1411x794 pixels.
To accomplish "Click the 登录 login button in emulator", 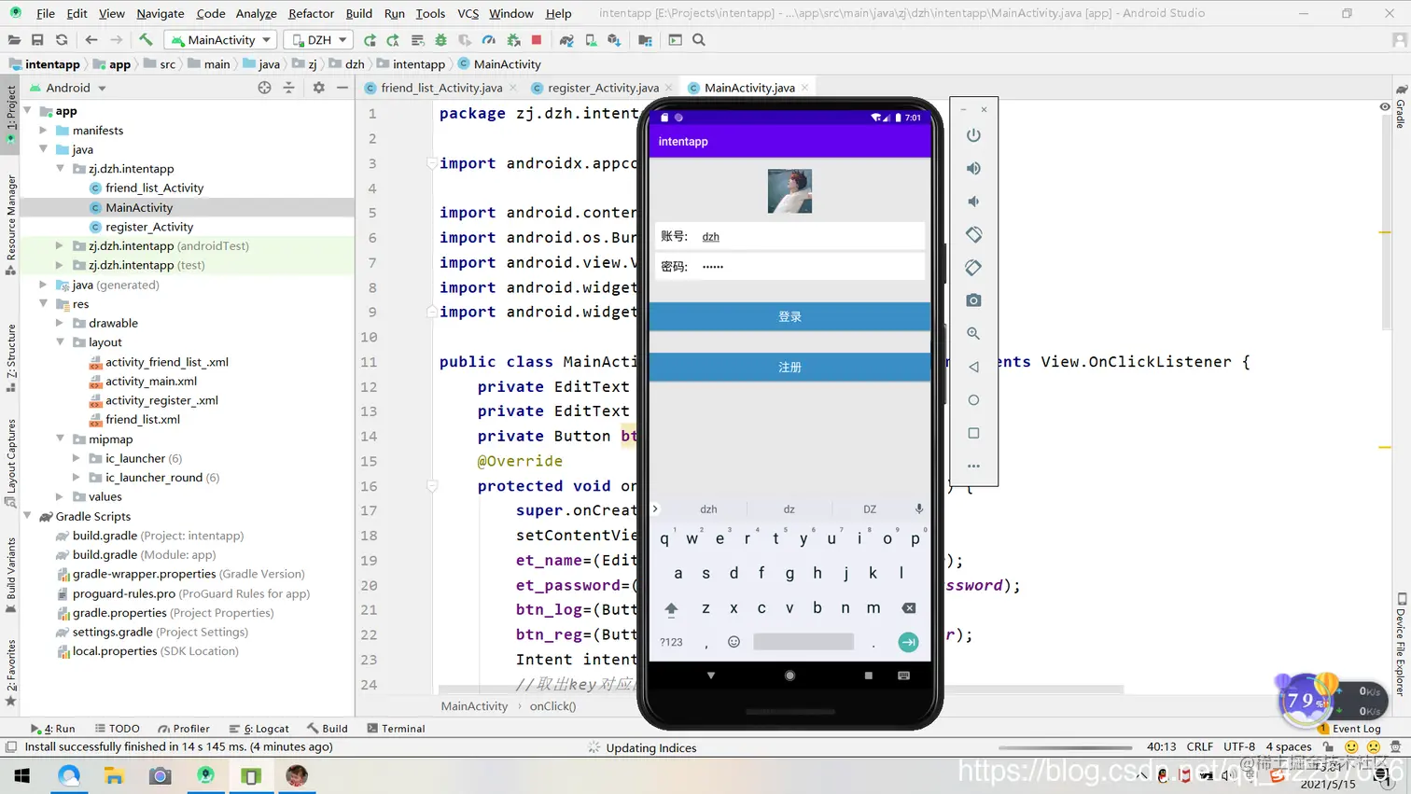I will pyautogui.click(x=789, y=316).
